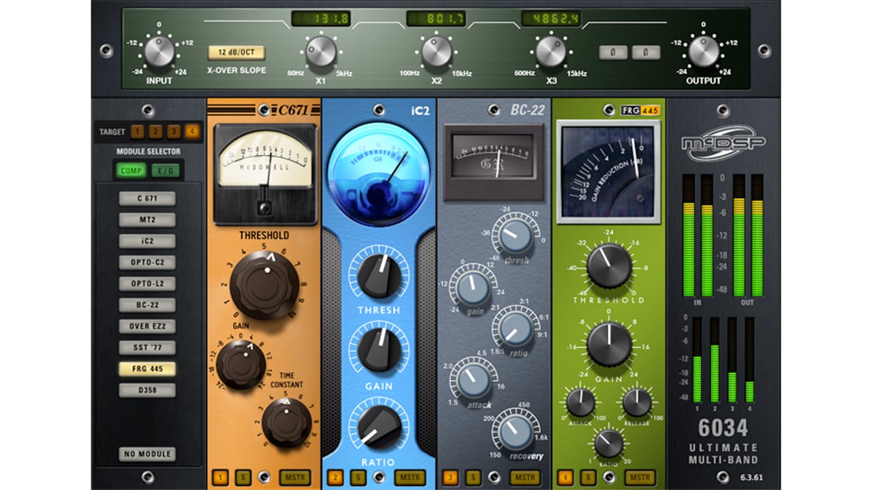Choose the OPTO-C2 module
The height and width of the screenshot is (490, 872).
click(x=147, y=262)
